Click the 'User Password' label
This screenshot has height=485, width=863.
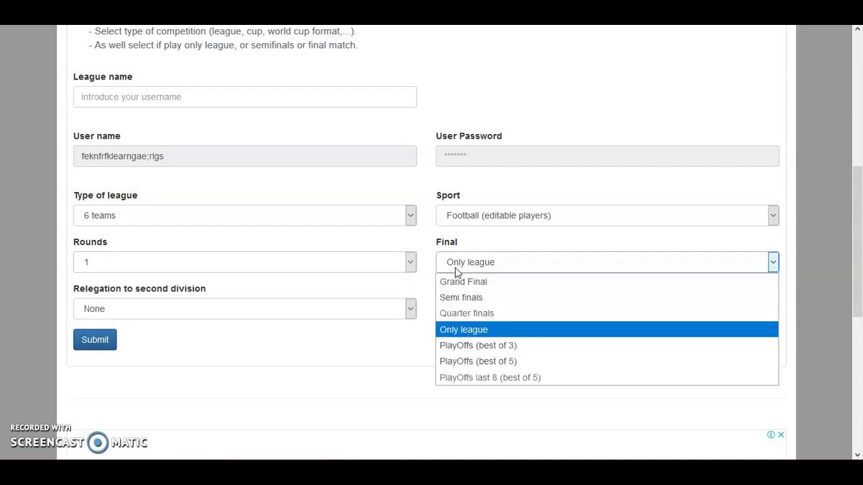[x=469, y=136]
